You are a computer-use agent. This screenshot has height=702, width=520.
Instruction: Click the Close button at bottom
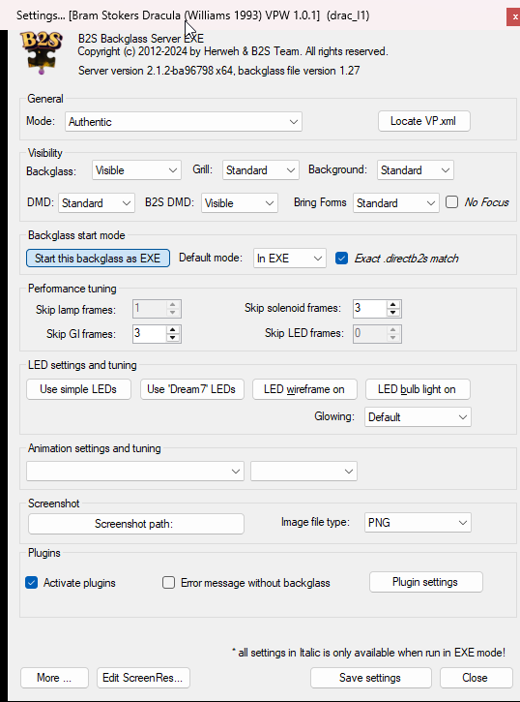[x=476, y=678]
